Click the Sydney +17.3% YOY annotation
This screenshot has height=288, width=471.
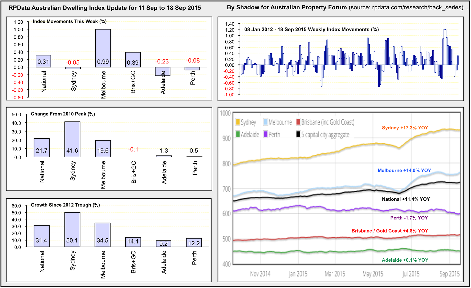(405, 128)
